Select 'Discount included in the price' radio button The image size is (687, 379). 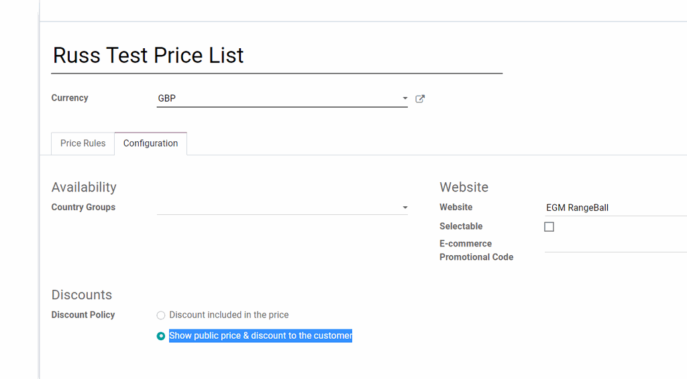[x=161, y=315]
